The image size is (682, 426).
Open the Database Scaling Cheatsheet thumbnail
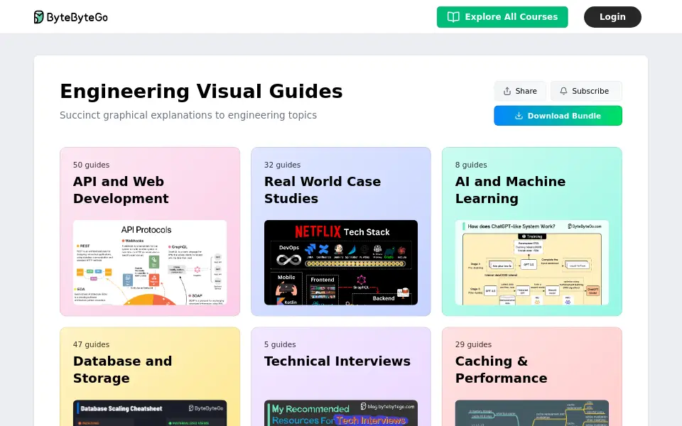click(x=150, y=413)
